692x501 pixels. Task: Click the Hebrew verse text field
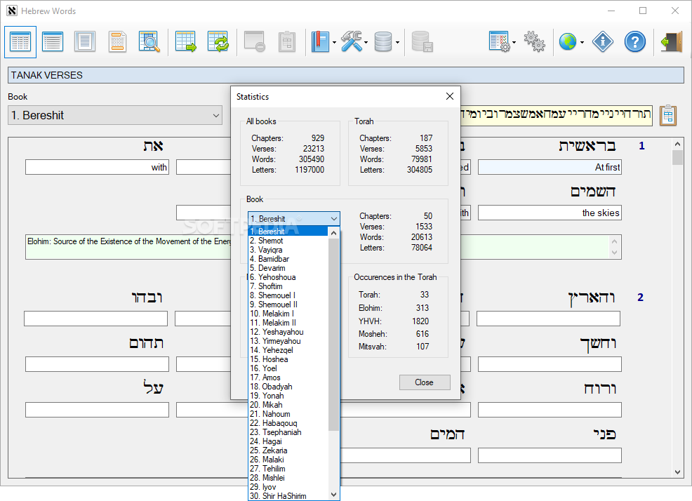click(557, 114)
